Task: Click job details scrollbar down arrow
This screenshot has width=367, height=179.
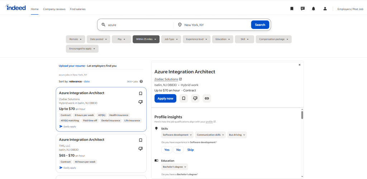Action: click(302, 176)
